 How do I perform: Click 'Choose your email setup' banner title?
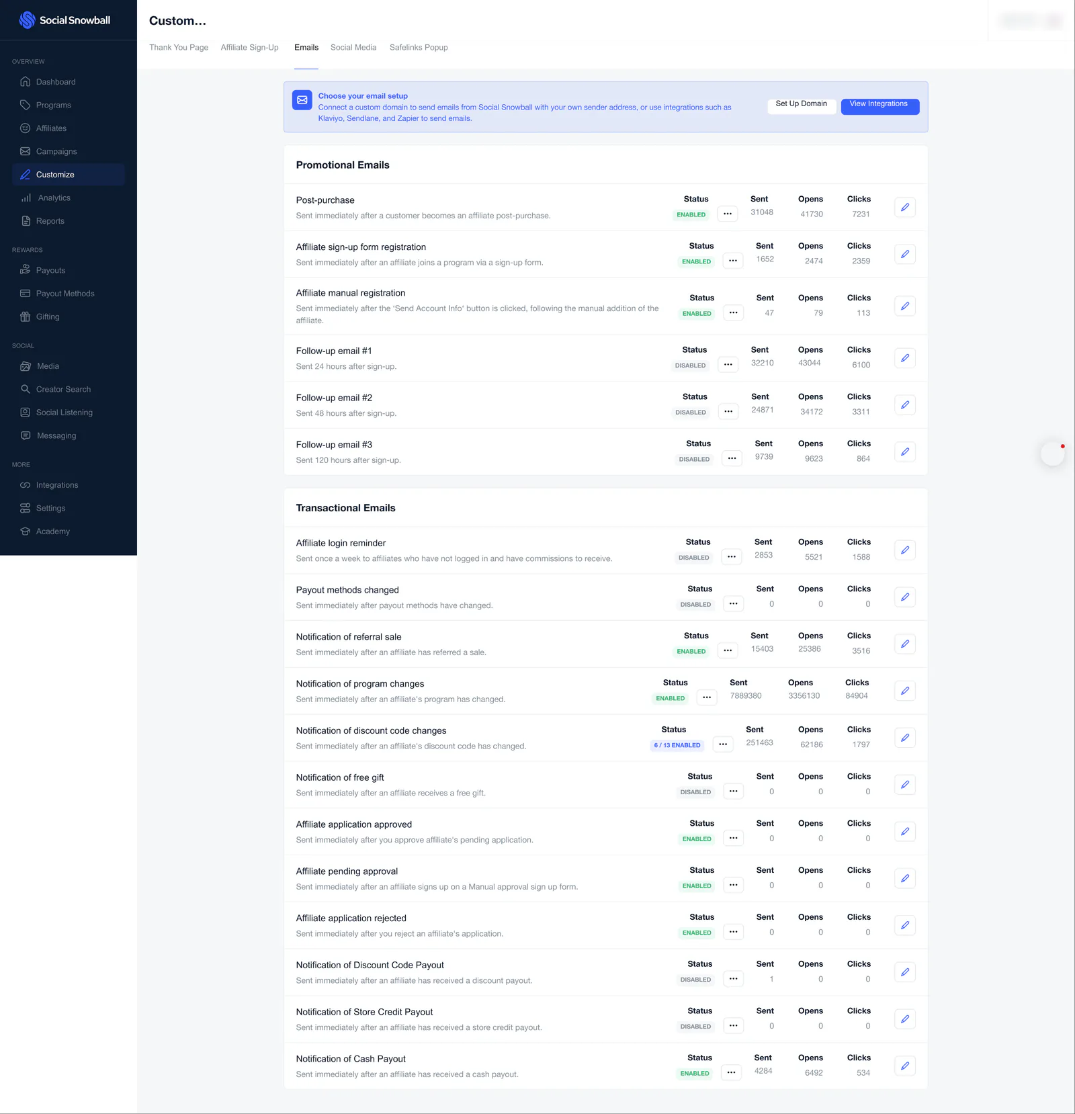point(363,96)
